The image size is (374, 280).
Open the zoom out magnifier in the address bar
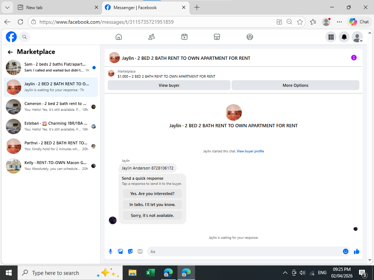pos(289,22)
